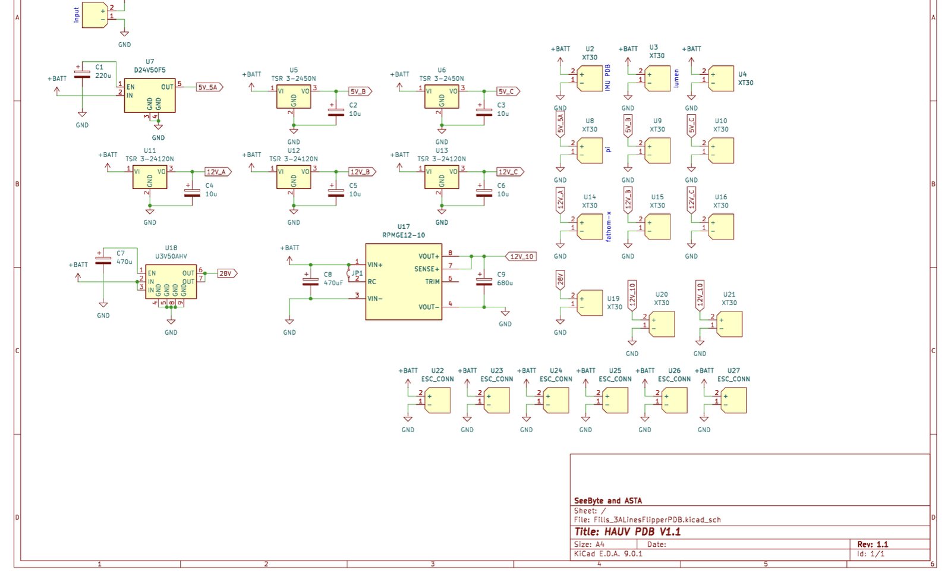This screenshot has height=582, width=951.
Task: Click the 5V_C net label at U6 output
Action: click(x=508, y=91)
